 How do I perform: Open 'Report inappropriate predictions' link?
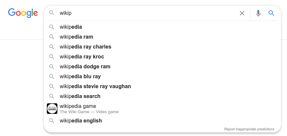click(x=249, y=129)
